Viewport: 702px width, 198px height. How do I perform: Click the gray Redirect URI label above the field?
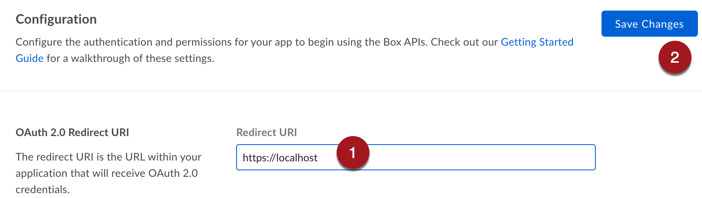[x=266, y=132]
